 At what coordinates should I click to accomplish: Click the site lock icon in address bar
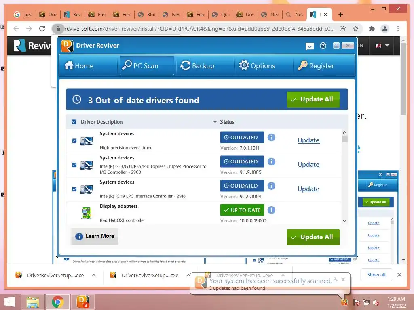[x=58, y=29]
